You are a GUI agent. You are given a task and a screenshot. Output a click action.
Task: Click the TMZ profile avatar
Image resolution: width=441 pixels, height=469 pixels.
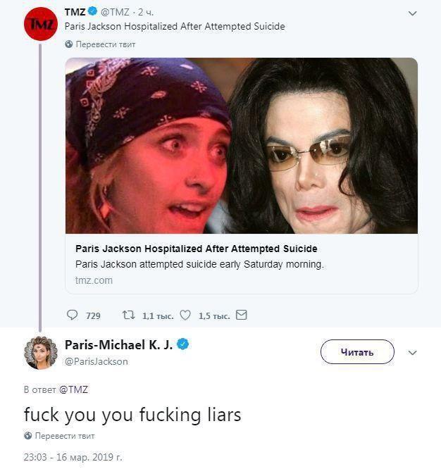click(40, 24)
